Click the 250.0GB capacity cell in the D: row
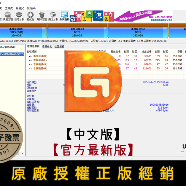 177,56
